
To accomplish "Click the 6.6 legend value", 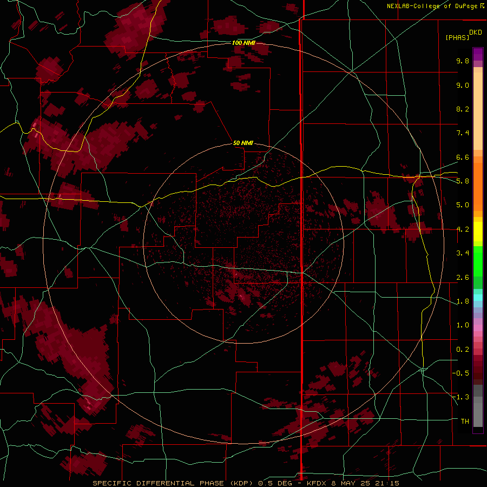I will point(463,157).
